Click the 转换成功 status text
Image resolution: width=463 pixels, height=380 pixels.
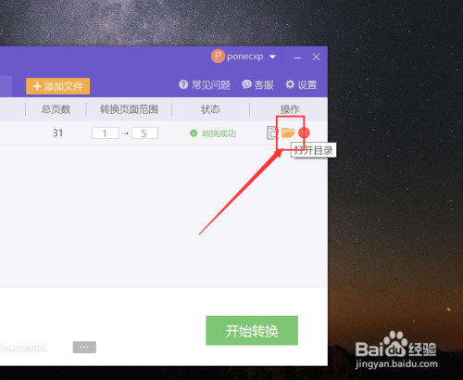pos(219,133)
